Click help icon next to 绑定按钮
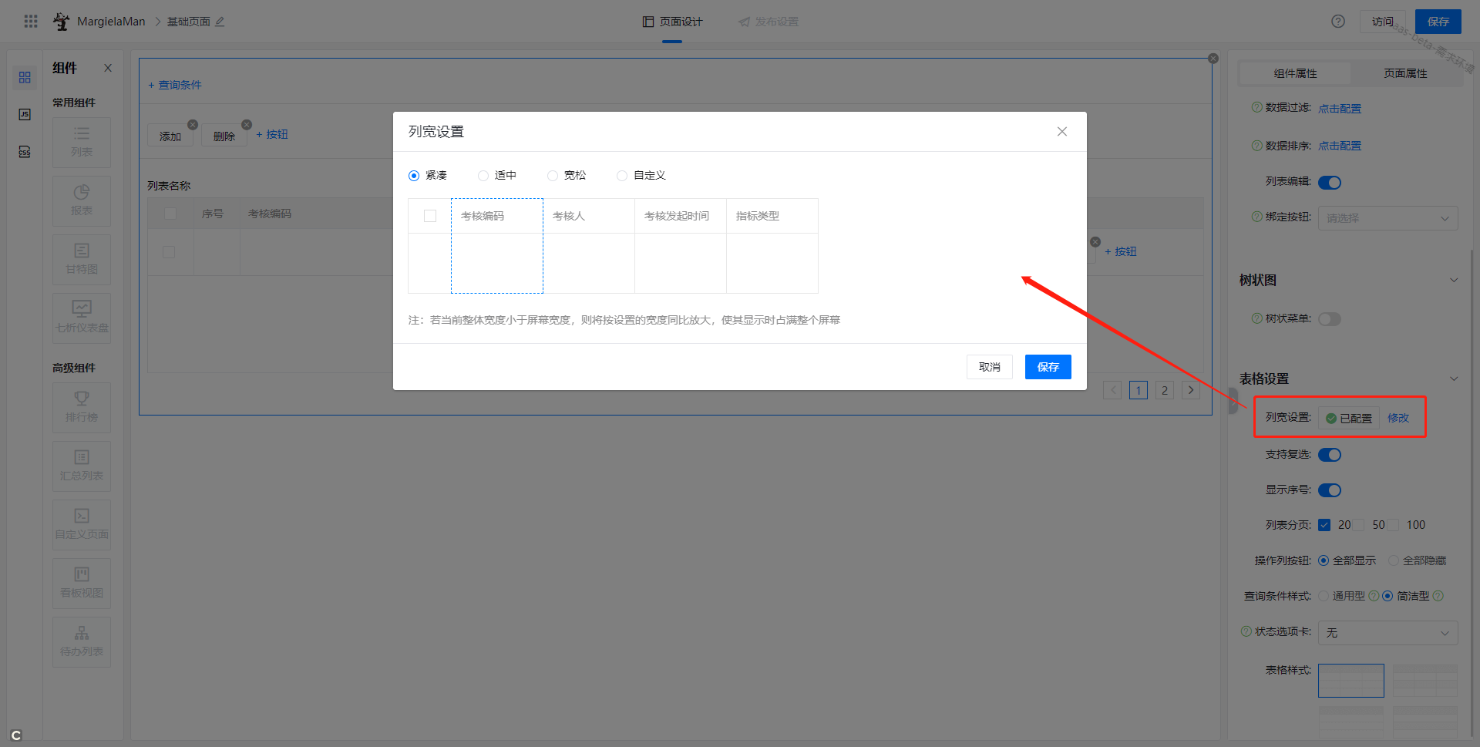 (x=1257, y=217)
